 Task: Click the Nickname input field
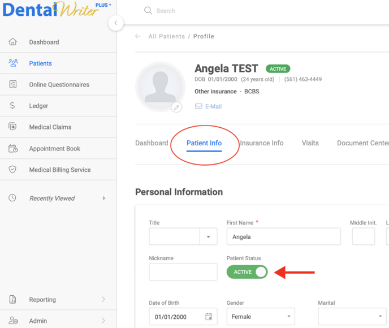(x=183, y=271)
